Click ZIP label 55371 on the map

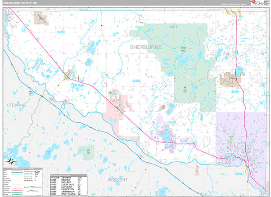[173, 27]
